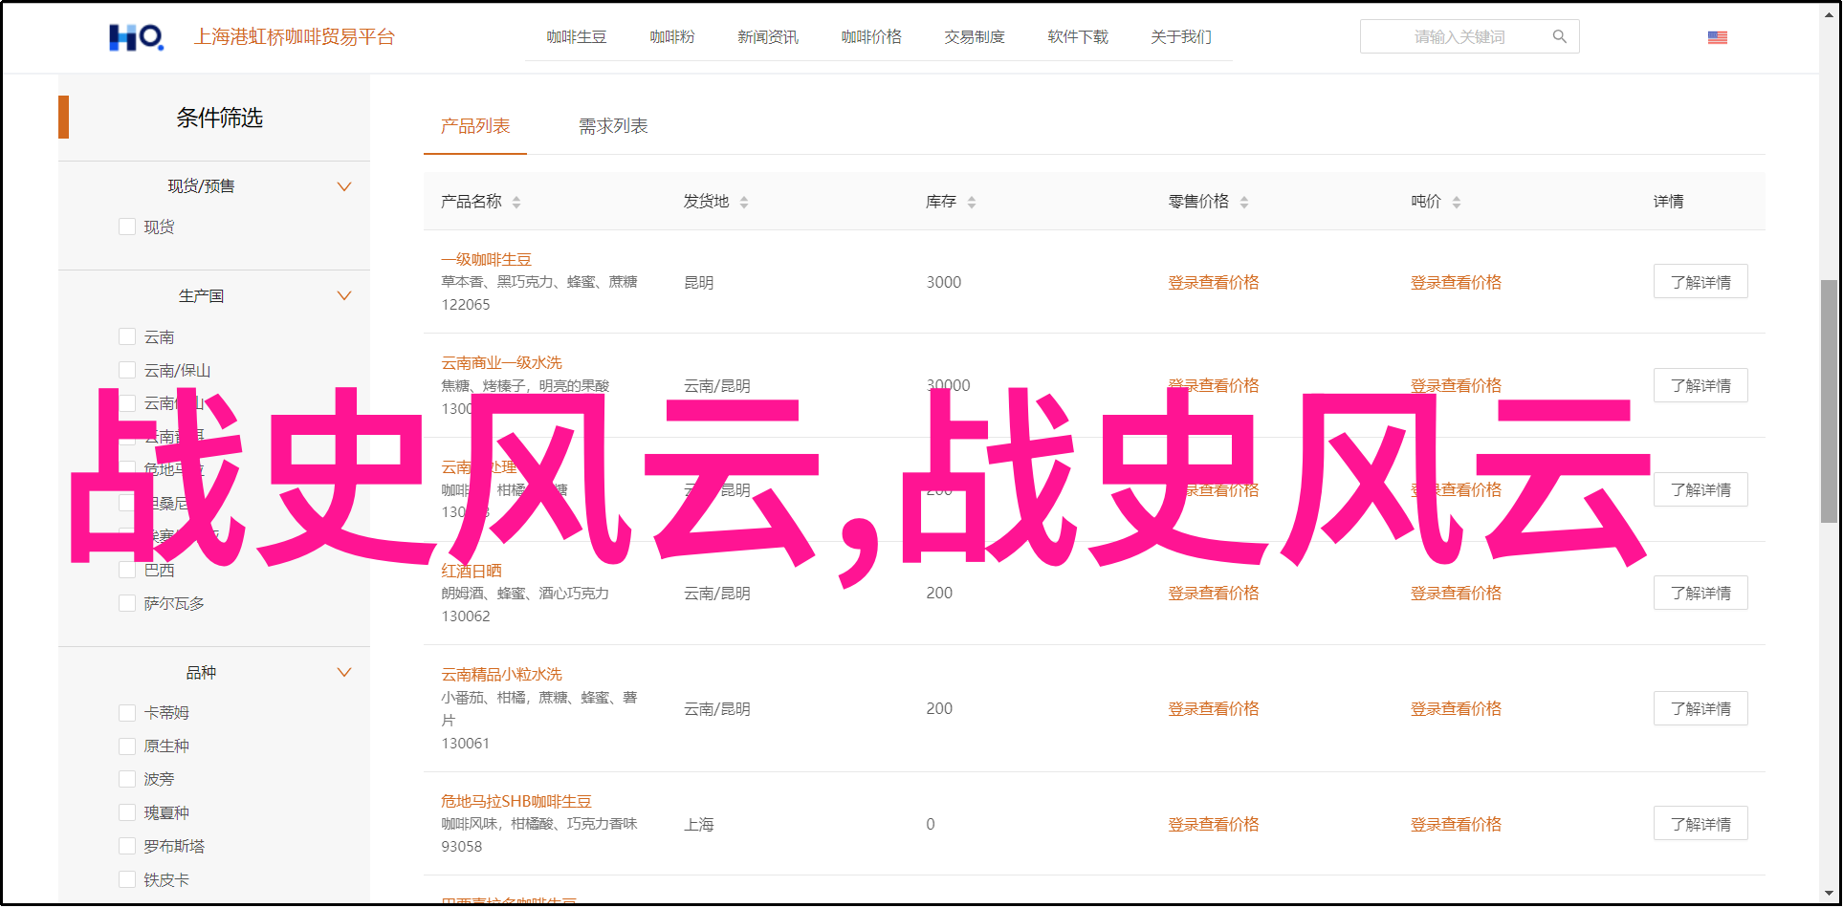Sort by 产品名称 column arrows
The image size is (1843, 908).
click(516, 202)
